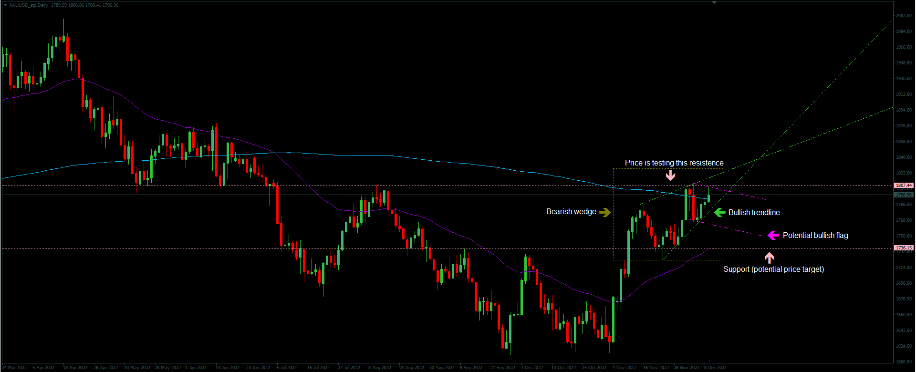Select 'Support (potential price target)' label

pos(773,269)
